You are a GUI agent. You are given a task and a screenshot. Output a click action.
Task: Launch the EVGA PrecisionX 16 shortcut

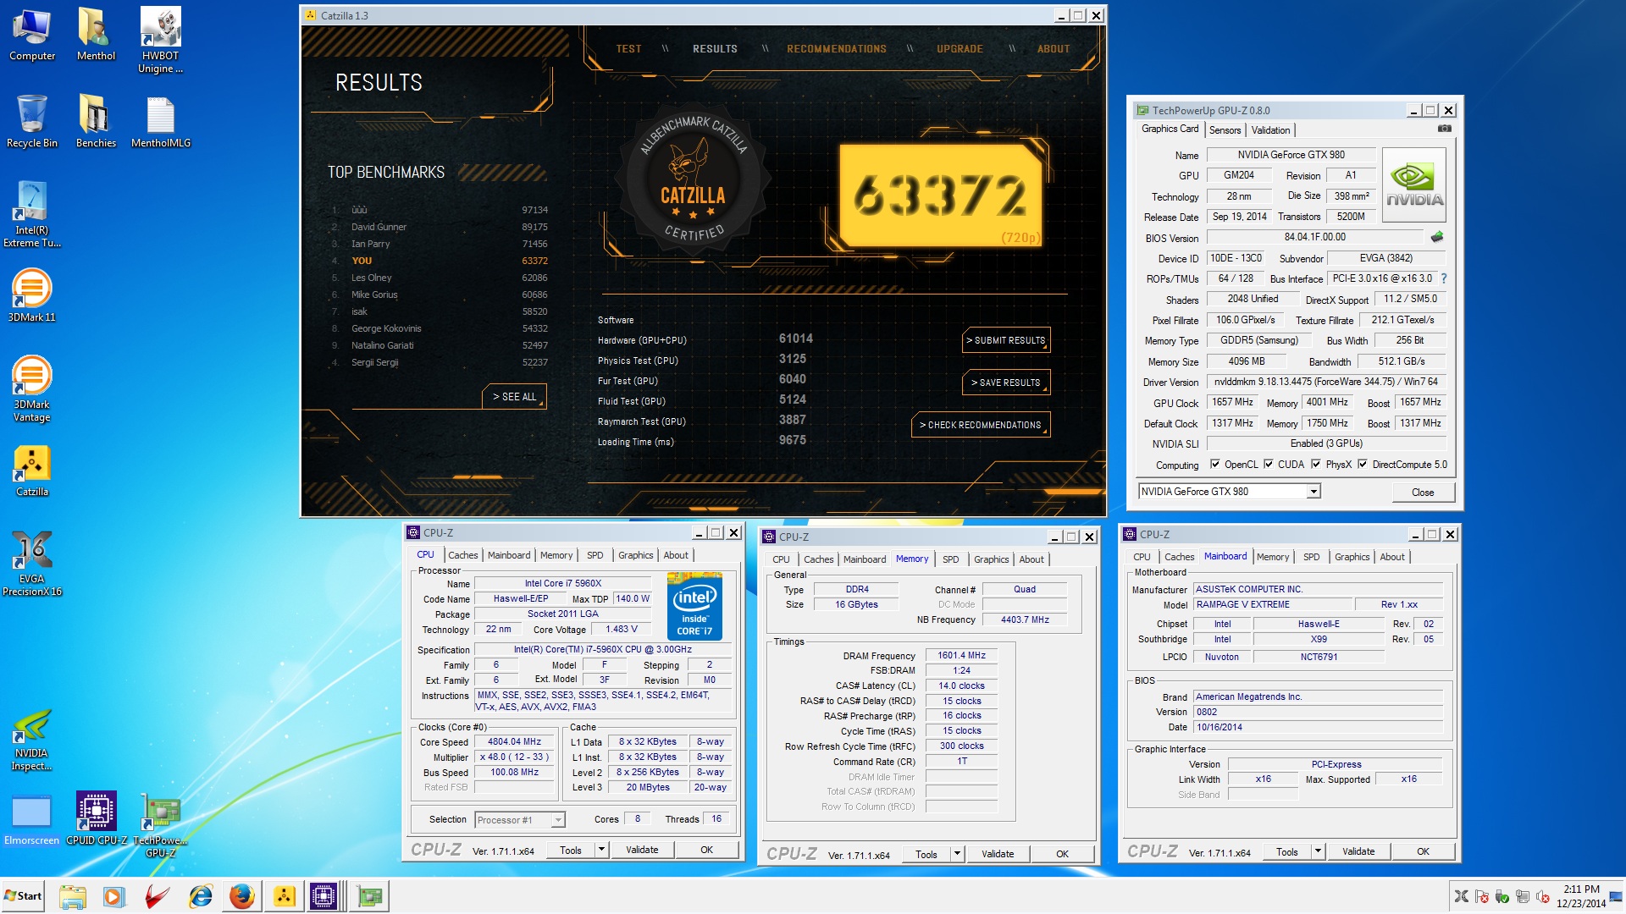coord(32,564)
